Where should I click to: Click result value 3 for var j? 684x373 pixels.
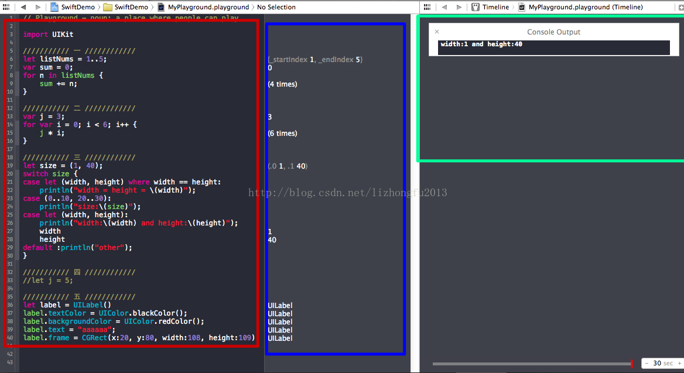269,117
